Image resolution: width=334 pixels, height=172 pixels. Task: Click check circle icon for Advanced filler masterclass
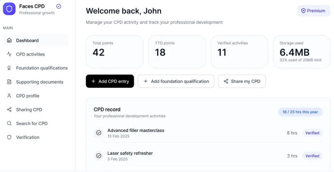click(99, 133)
